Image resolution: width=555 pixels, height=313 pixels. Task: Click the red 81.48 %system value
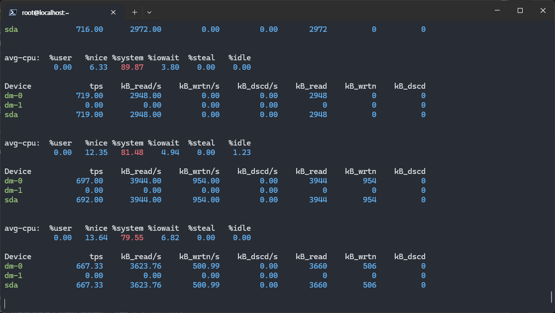(x=132, y=153)
